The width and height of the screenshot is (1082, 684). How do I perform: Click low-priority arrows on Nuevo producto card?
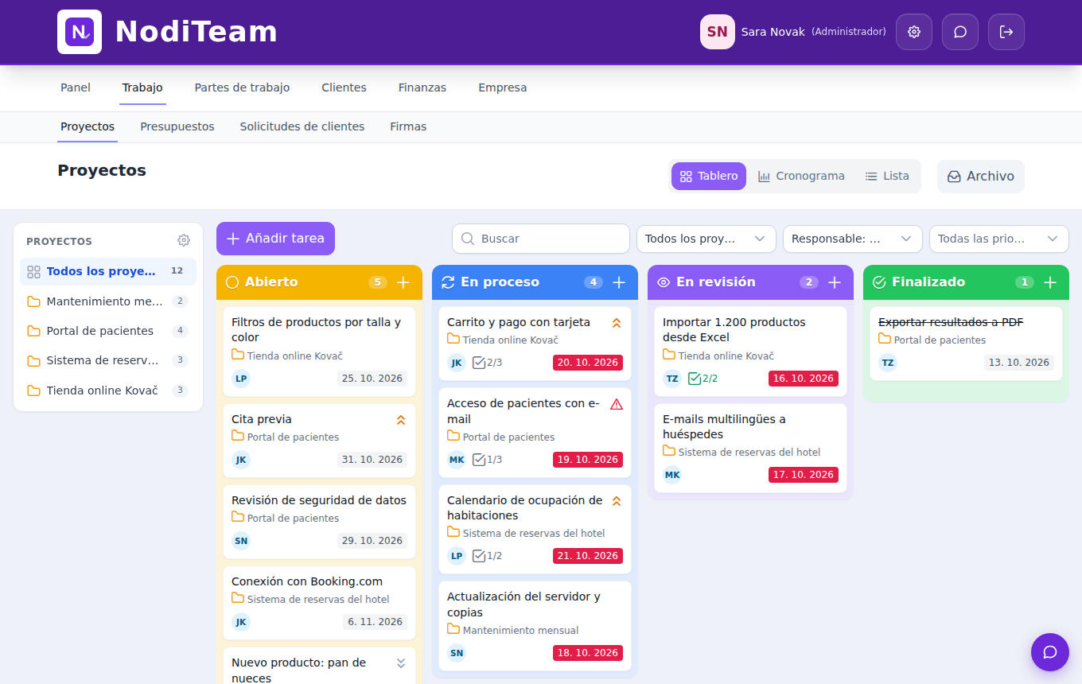(x=401, y=663)
